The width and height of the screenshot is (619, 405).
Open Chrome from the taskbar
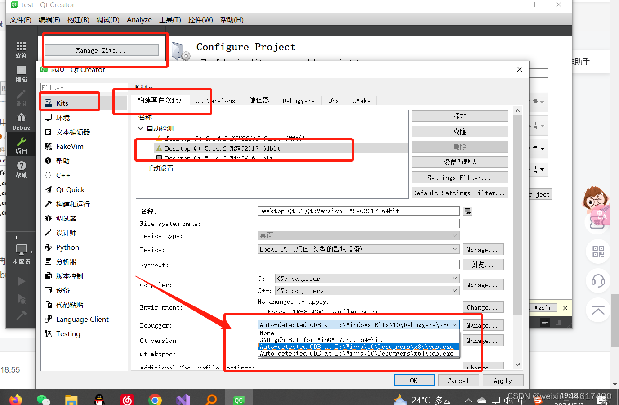(155, 400)
